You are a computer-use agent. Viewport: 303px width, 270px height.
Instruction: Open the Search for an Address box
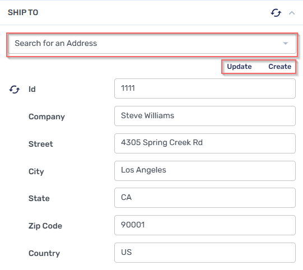tap(152, 44)
